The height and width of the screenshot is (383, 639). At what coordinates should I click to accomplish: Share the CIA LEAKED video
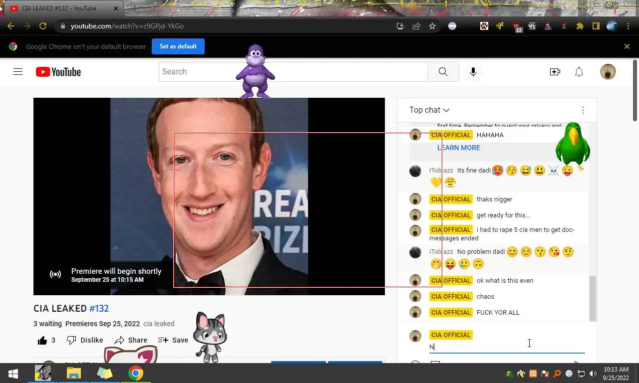click(x=131, y=340)
